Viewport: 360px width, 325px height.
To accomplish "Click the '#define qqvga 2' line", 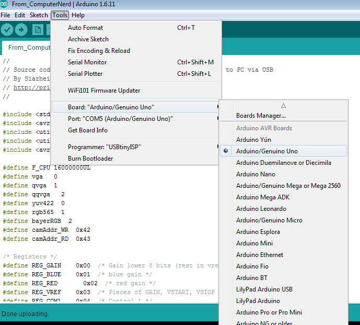I will point(34,194).
